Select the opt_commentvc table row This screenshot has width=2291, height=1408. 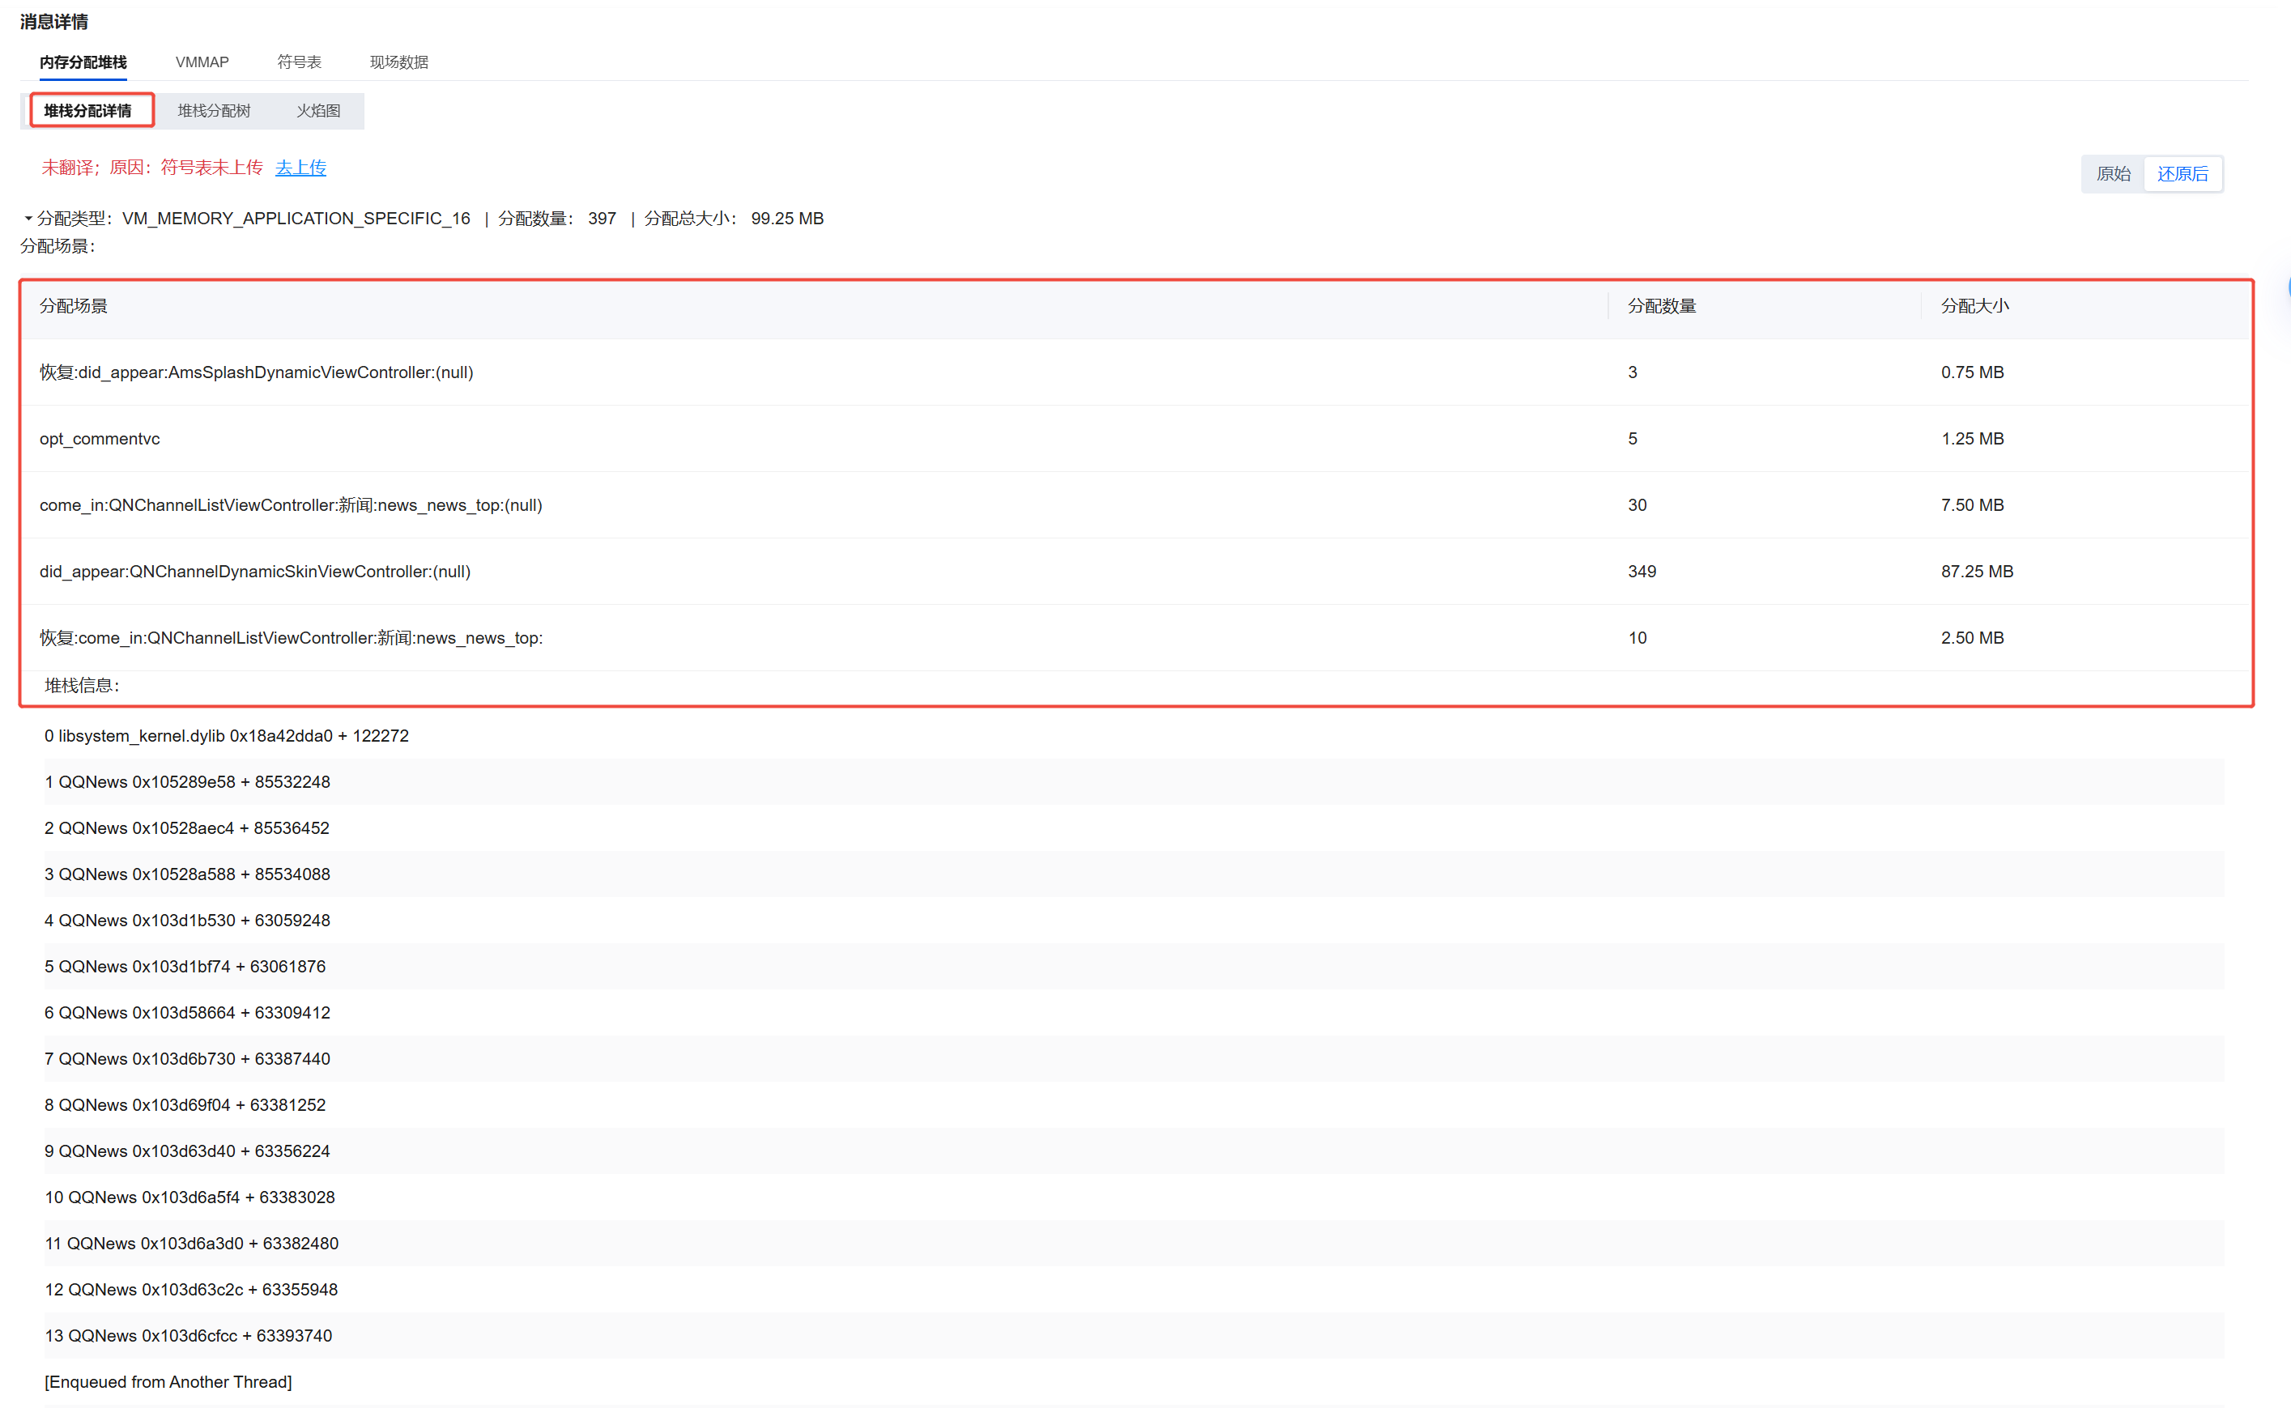click(x=100, y=439)
